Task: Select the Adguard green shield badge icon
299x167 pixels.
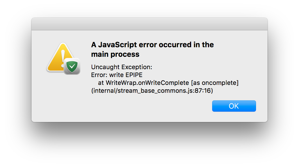Action: click(72, 67)
